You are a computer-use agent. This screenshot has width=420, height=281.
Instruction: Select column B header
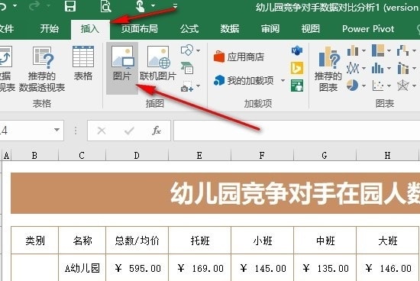coord(34,155)
